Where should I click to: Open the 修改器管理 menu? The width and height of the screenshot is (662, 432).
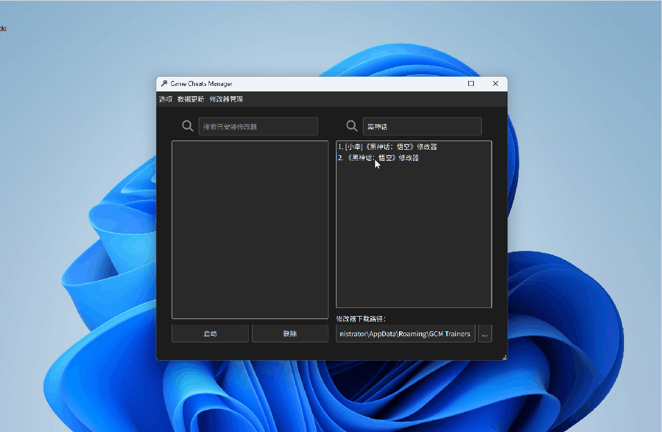(226, 99)
